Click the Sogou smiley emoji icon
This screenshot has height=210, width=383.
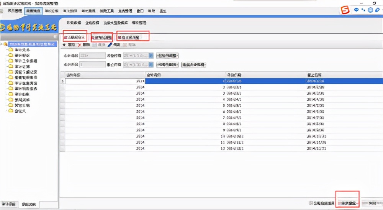pos(370,10)
